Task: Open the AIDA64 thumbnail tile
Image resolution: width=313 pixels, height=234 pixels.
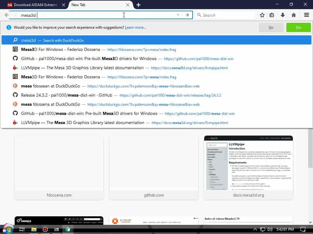Action: (59, 221)
